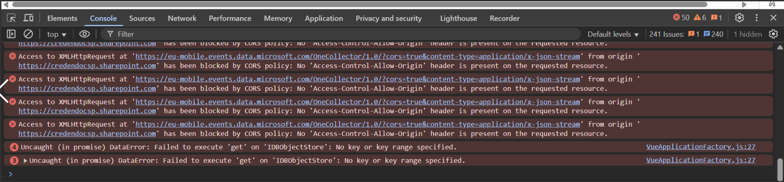Open the Sources tab
Viewport: 784px width, 182px height.
tap(142, 18)
